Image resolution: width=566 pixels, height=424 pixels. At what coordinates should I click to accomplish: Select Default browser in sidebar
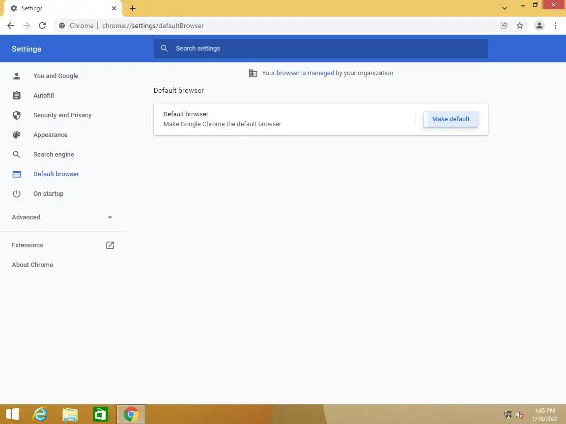point(56,174)
